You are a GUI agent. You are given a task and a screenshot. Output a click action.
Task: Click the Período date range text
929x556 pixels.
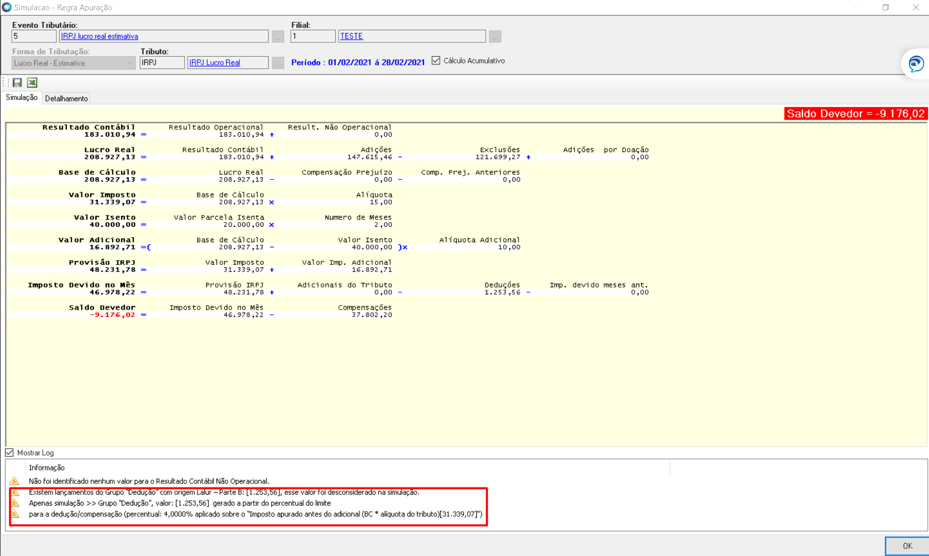pos(358,62)
